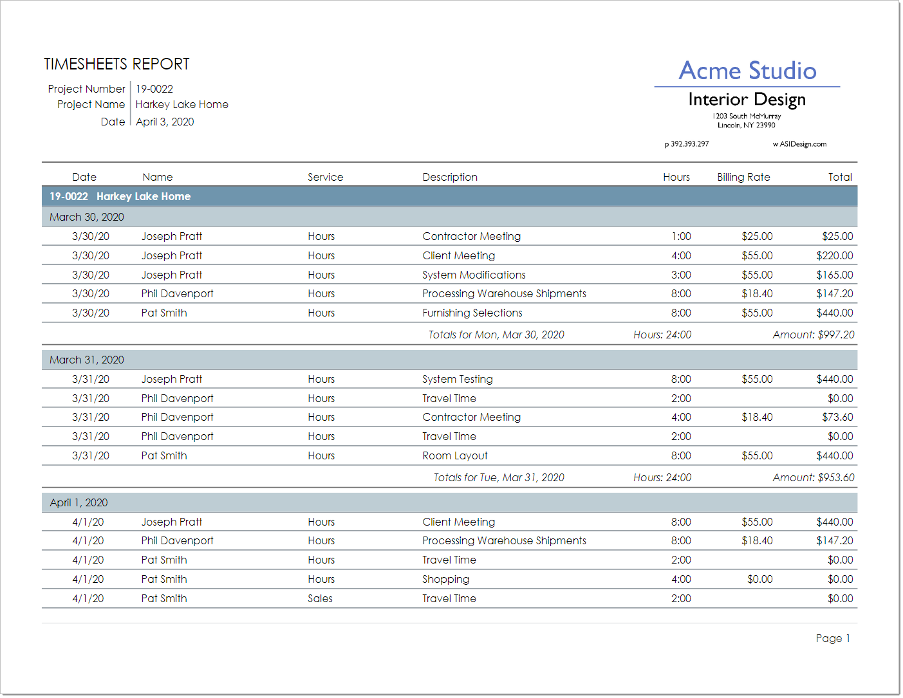Click Totals for Mon, Mar 30, 2020 label
Image resolution: width=903 pixels, height=698 pixels.
coord(496,335)
